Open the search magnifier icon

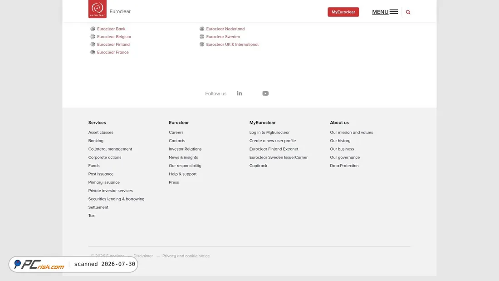[x=408, y=12]
